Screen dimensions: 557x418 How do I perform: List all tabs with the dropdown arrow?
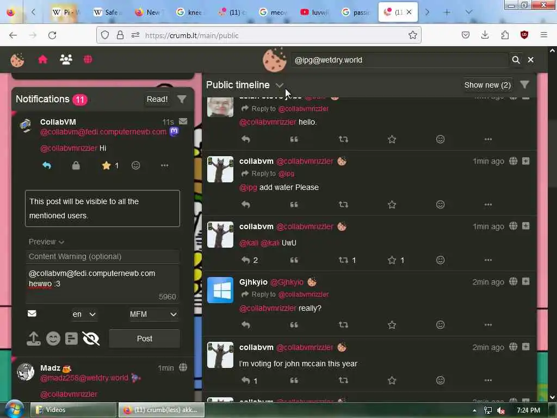(x=469, y=12)
